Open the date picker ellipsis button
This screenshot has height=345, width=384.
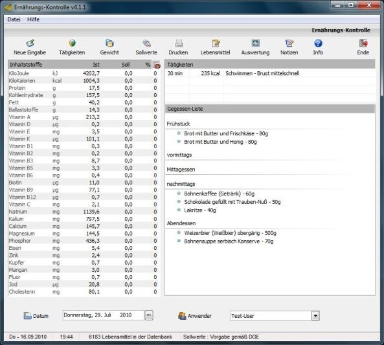[149, 315]
